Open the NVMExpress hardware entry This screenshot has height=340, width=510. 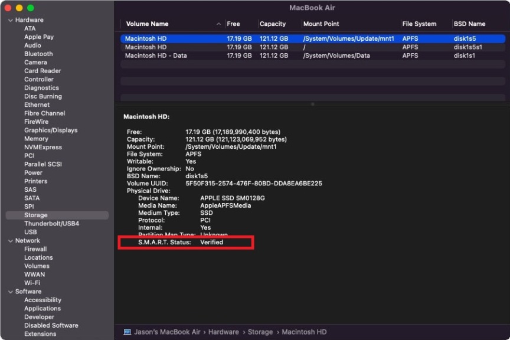[x=42, y=147]
